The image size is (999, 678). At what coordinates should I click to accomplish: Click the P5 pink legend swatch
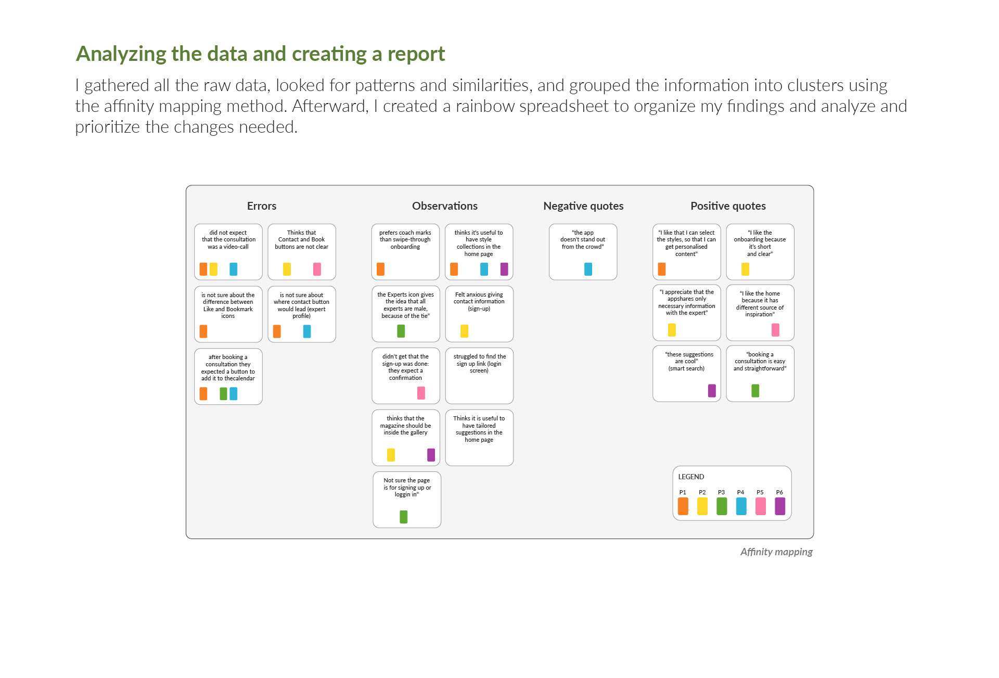tap(760, 506)
